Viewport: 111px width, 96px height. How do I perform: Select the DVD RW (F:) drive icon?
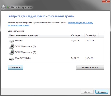click(x=12, y=46)
